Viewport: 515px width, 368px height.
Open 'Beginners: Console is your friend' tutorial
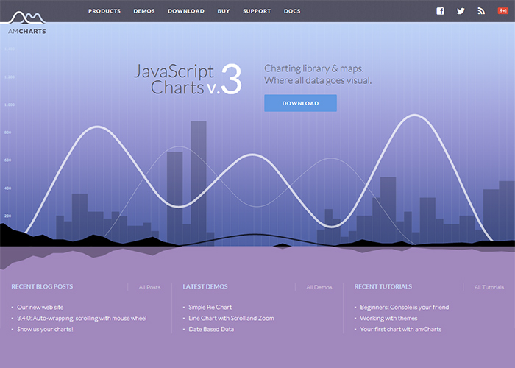[405, 307]
